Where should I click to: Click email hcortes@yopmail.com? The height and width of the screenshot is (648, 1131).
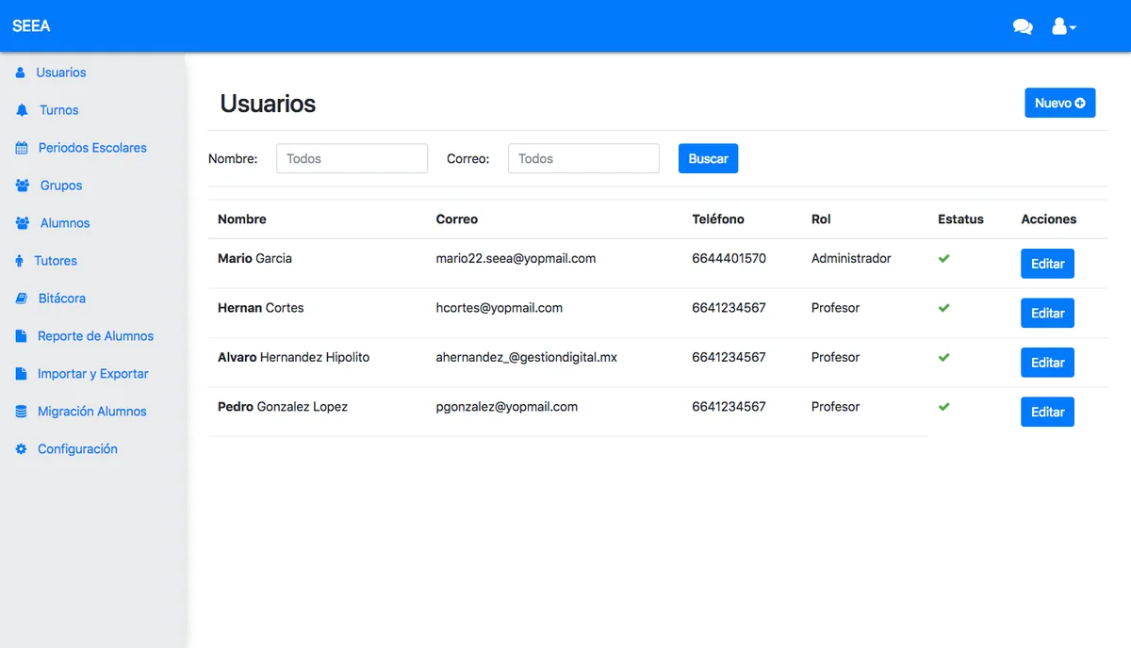(500, 308)
